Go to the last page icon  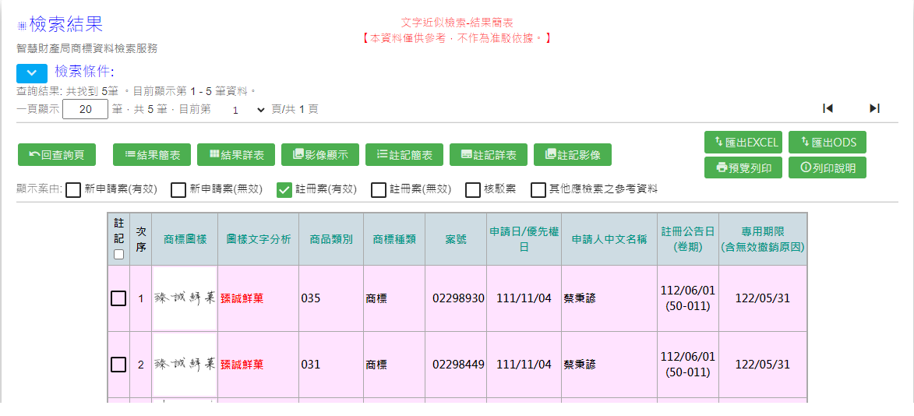[874, 108]
